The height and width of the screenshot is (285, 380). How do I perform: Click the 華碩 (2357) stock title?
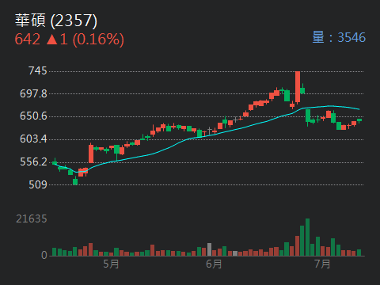pos(56,21)
